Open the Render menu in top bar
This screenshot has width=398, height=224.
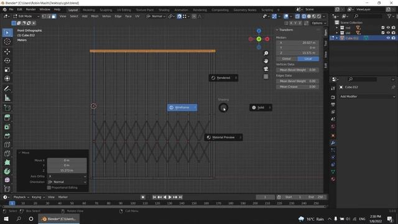coord(30,9)
